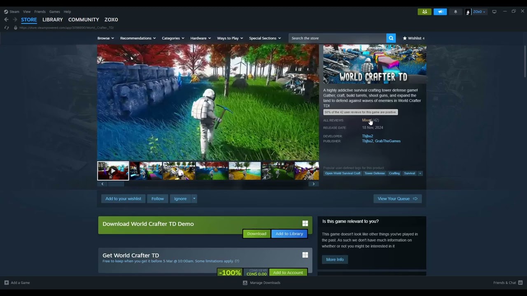Image resolution: width=527 pixels, height=296 pixels.
Task: Open Manage Downloads in the bottom bar
Action: [261, 283]
